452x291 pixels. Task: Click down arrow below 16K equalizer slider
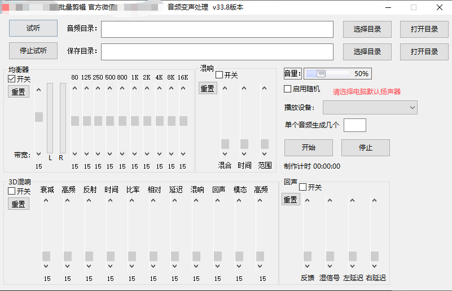[x=183, y=153]
